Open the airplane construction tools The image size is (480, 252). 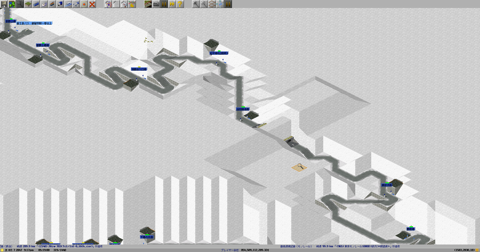76,4
